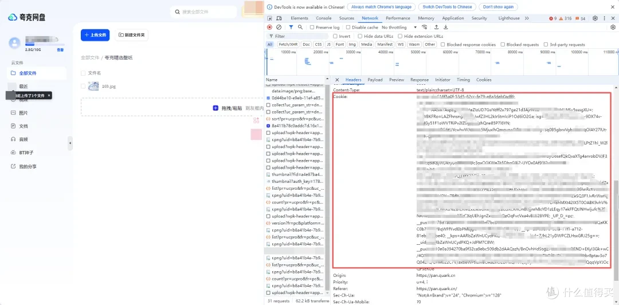Open the request Cookies tab
This screenshot has height=305, width=619.
[x=484, y=80]
